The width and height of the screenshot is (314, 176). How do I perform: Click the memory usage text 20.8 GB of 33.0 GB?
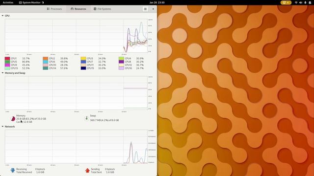pos(31,119)
